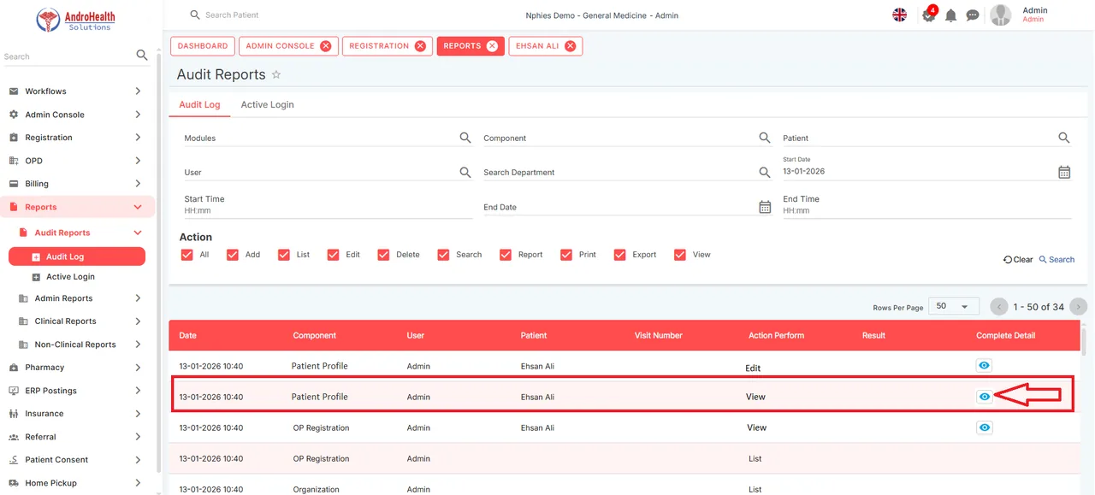1095x495 pixels.
Task: Toggle the Print action checkbox
Action: (x=566, y=255)
